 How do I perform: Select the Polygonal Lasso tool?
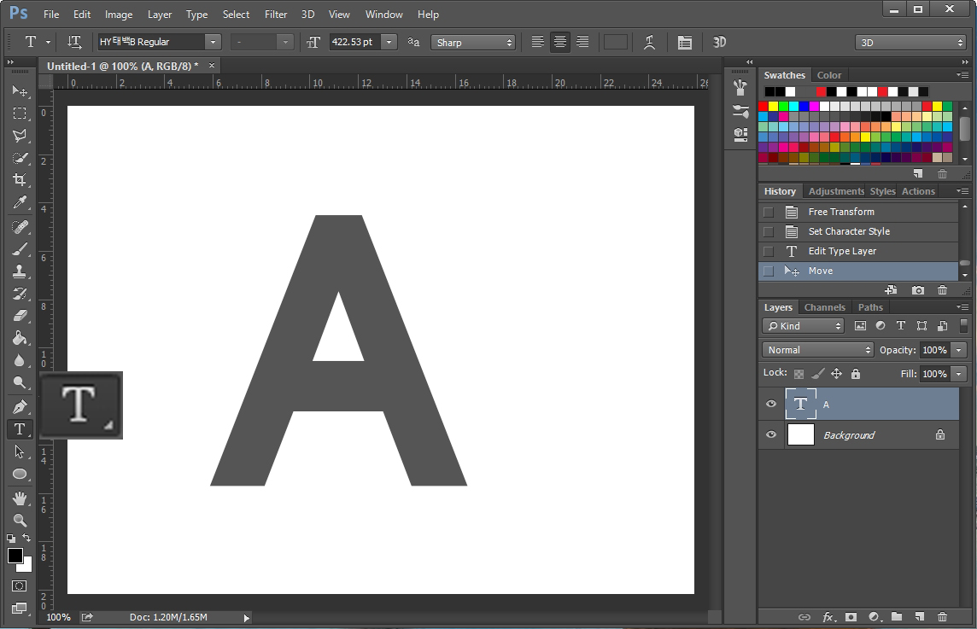[20, 136]
